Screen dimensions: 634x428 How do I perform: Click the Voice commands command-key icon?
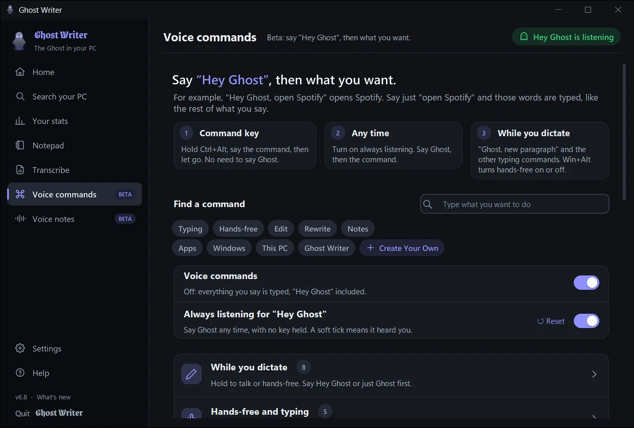[x=20, y=194]
